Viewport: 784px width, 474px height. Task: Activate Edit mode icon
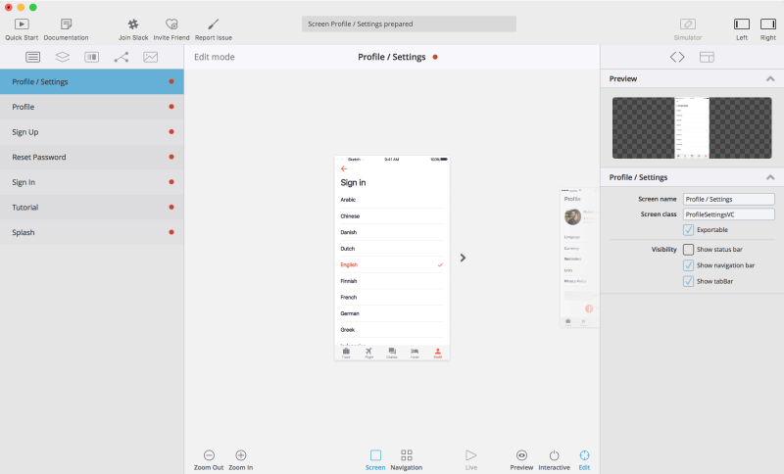pos(584,455)
